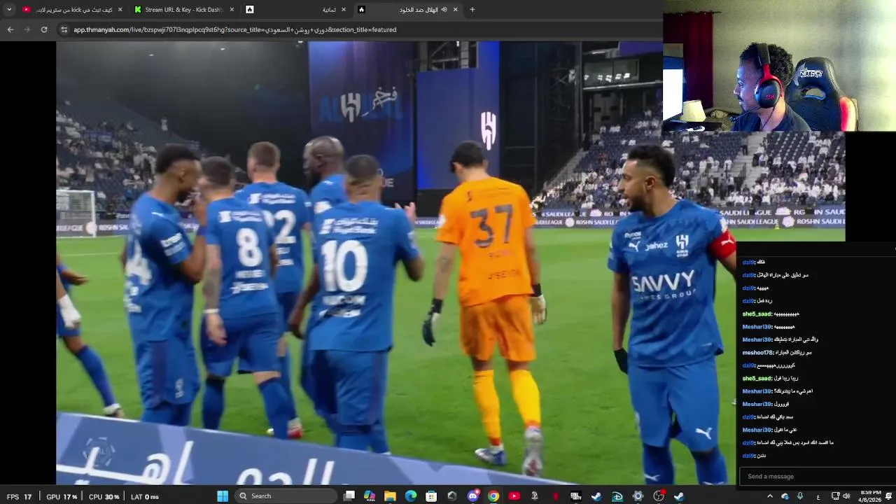Close the Stream URL & Key tab

pos(232,10)
